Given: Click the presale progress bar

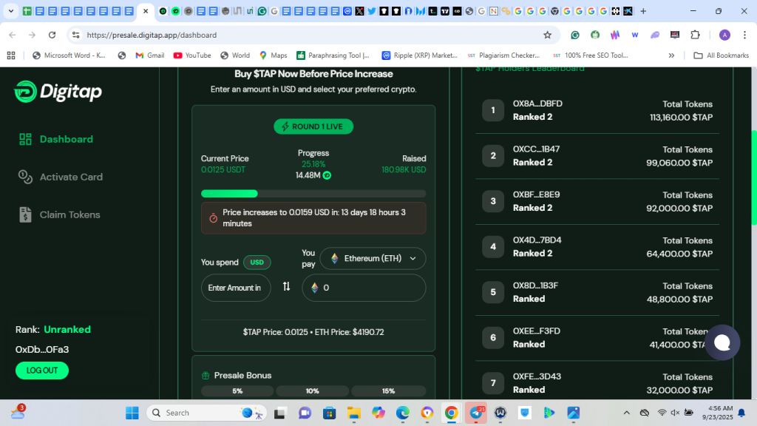Looking at the screenshot, I should point(313,194).
